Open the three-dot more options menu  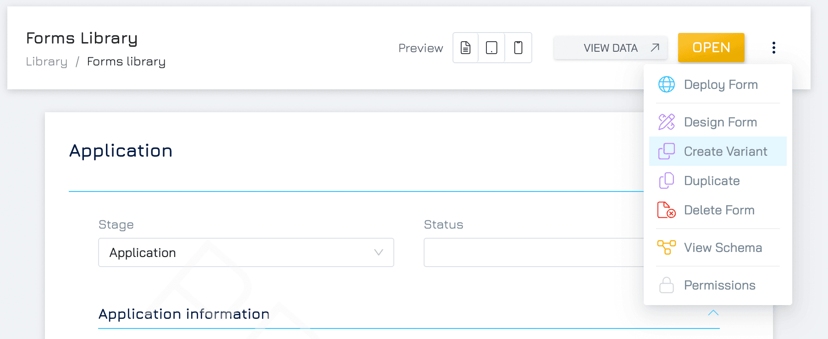(773, 48)
